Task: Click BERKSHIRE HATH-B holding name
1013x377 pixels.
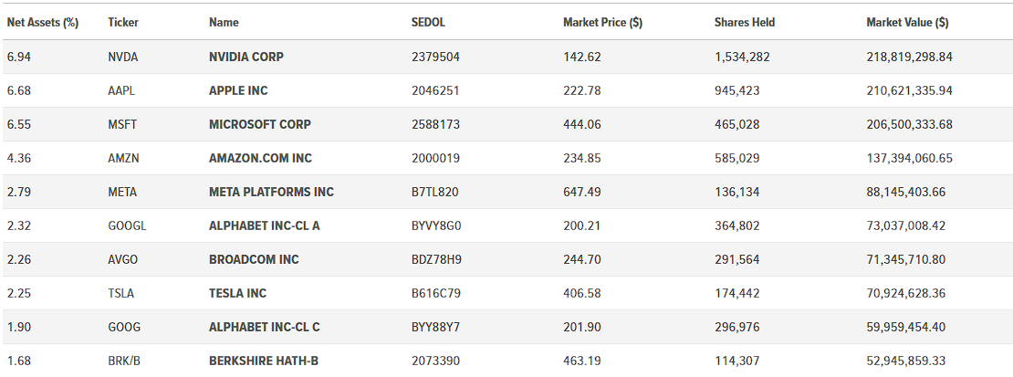Action: (264, 361)
